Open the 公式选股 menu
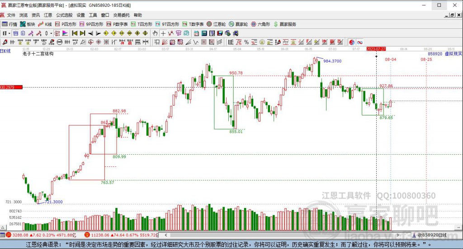Viewport: 463px width, 249px height. (64, 15)
